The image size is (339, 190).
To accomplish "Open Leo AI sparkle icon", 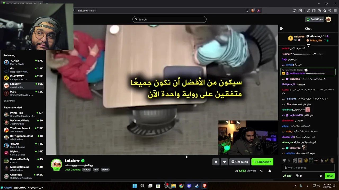I will 324,11.
